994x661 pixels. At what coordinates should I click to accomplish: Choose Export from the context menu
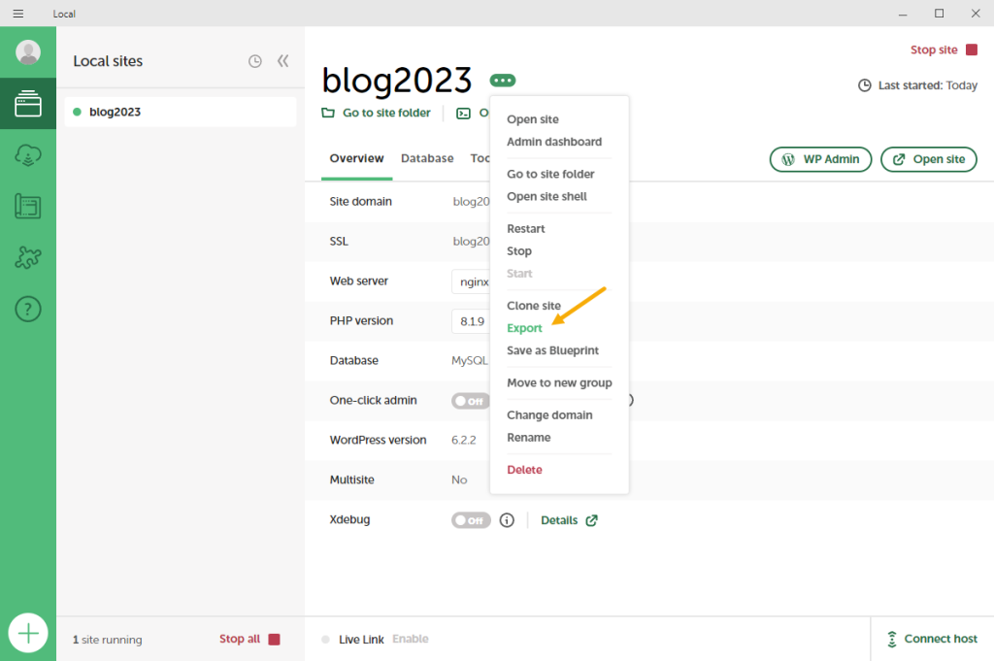coord(524,328)
